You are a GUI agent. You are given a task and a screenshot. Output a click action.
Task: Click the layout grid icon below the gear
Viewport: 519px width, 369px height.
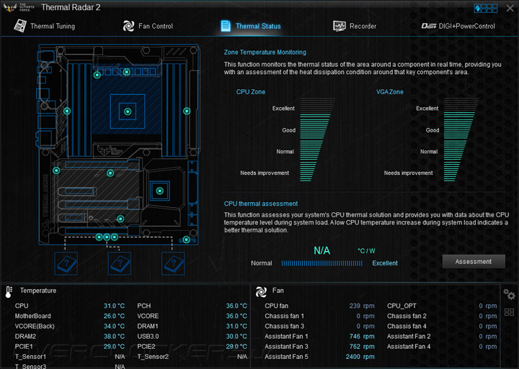click(509, 312)
